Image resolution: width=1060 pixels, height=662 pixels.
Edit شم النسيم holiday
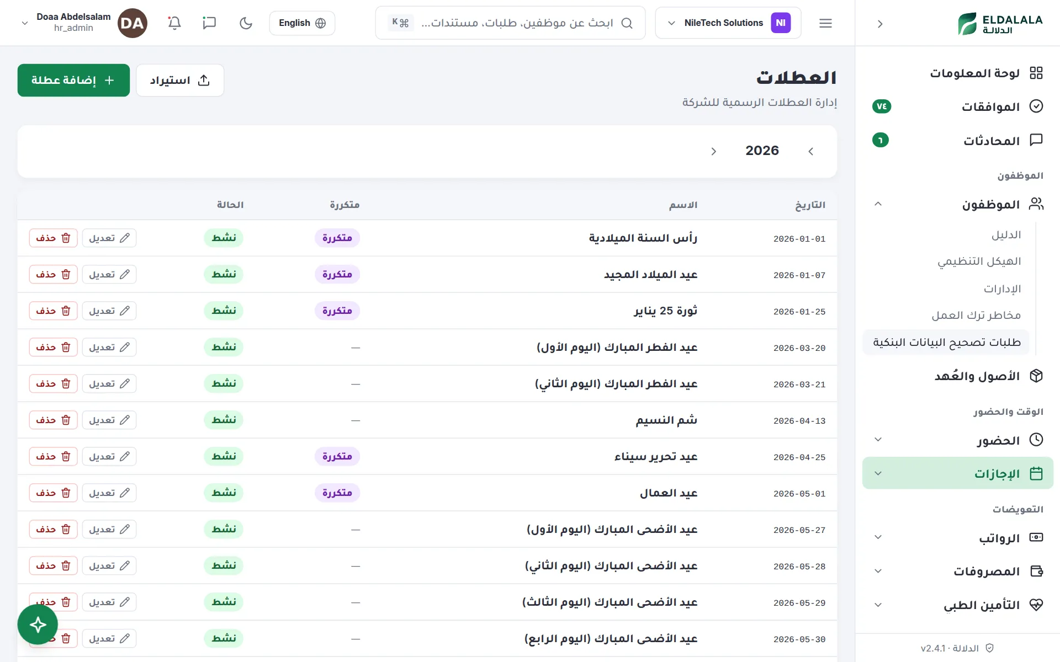pos(109,420)
